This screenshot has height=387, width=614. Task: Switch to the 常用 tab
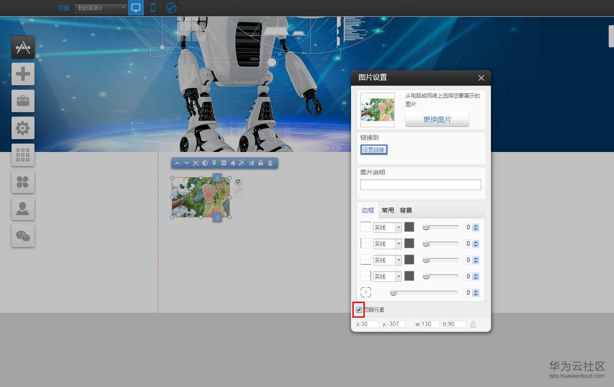pyautogui.click(x=388, y=210)
